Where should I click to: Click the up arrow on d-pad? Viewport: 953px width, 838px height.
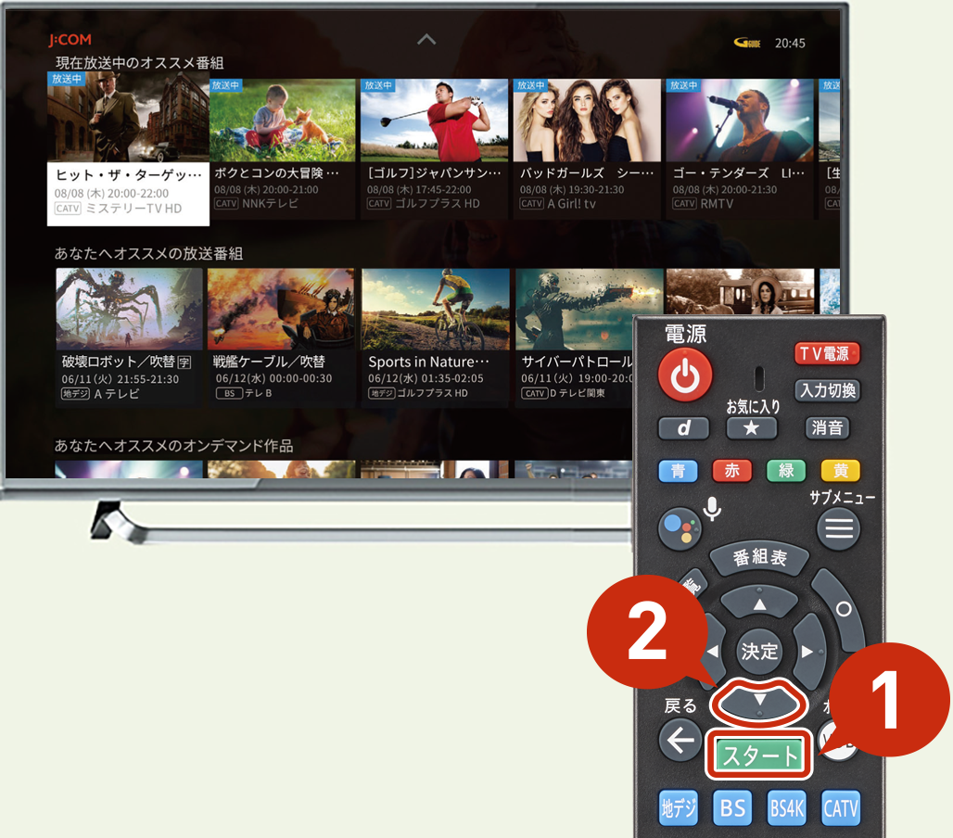[x=760, y=603]
